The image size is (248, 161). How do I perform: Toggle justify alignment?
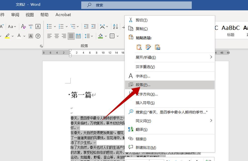71,36
